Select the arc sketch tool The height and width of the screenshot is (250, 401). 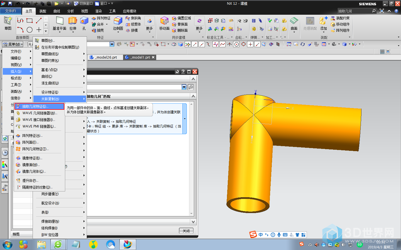(x=20, y=29)
